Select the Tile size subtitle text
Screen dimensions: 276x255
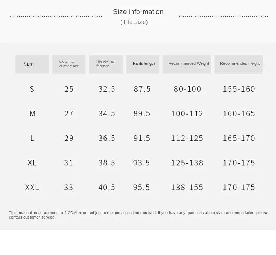(134, 22)
